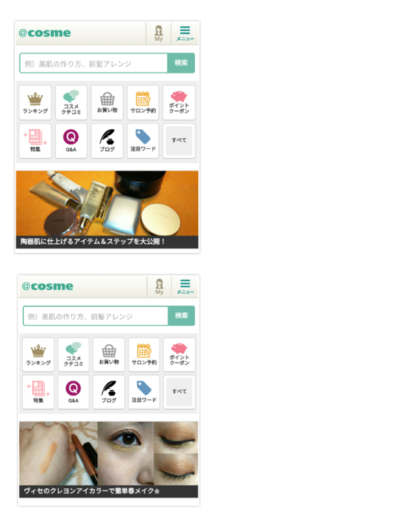Open ポイントクーポン piggy bank in top screen
Viewport: 408px width, 523px height.
tap(179, 102)
